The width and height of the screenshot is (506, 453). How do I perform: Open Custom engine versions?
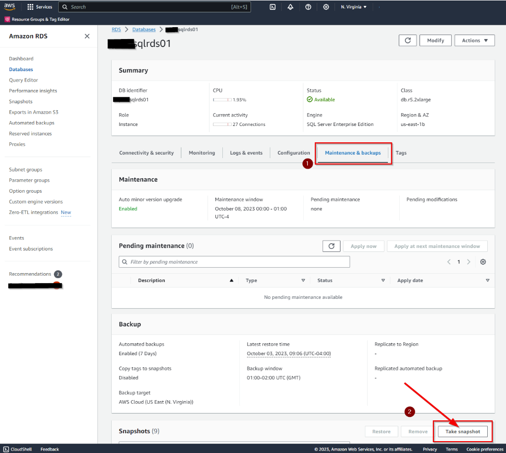pyautogui.click(x=36, y=202)
